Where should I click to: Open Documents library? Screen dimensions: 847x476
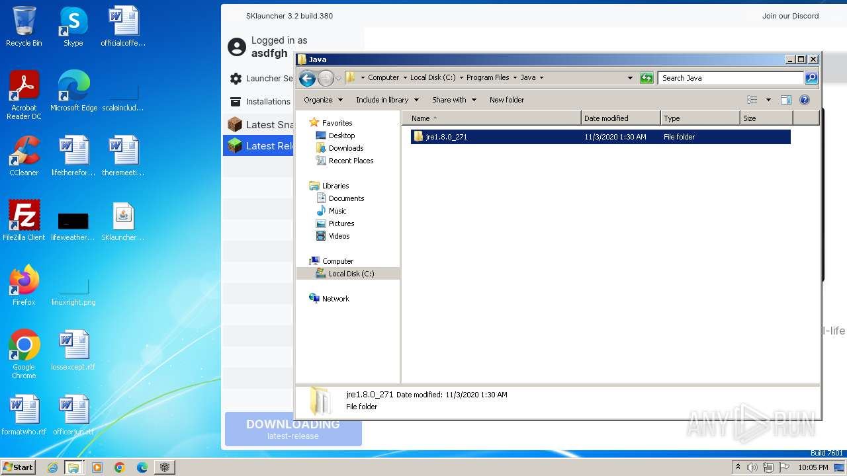[x=346, y=198]
